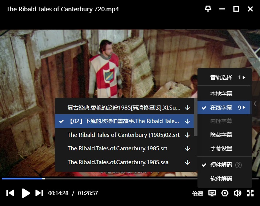Play the video
The height and width of the screenshot is (206, 260).
pos(26,193)
